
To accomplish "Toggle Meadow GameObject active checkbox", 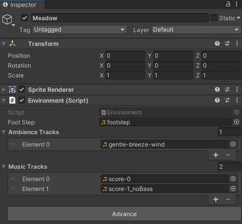I will pyautogui.click(x=25, y=18).
